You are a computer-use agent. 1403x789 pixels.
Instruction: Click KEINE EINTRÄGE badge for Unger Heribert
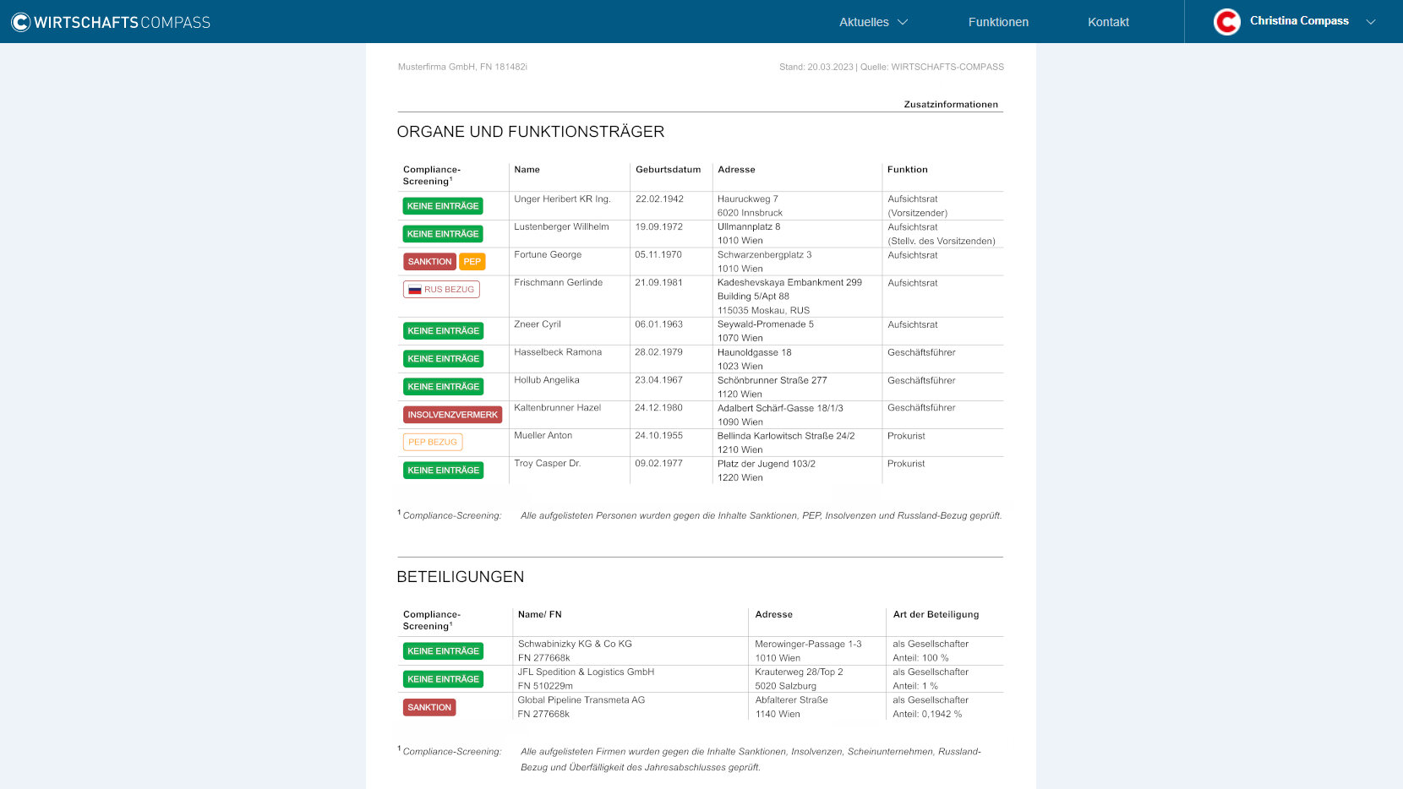coord(443,206)
